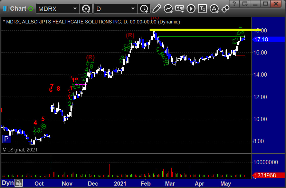Click the 10.00 price axis label

pyautogui.click(x=260, y=119)
